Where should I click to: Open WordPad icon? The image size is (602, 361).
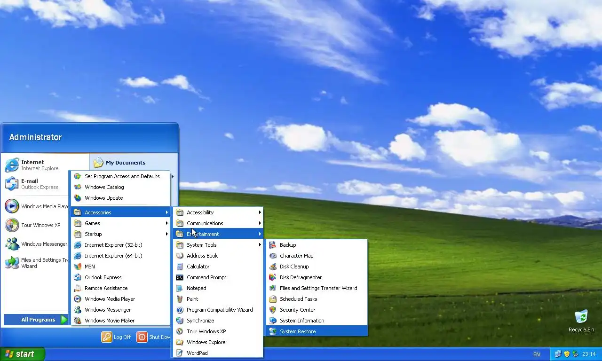pyautogui.click(x=180, y=353)
